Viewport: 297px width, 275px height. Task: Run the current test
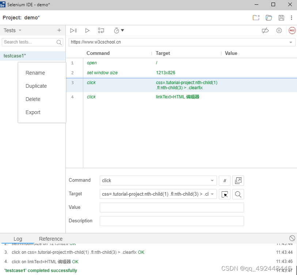pyautogui.click(x=87, y=31)
